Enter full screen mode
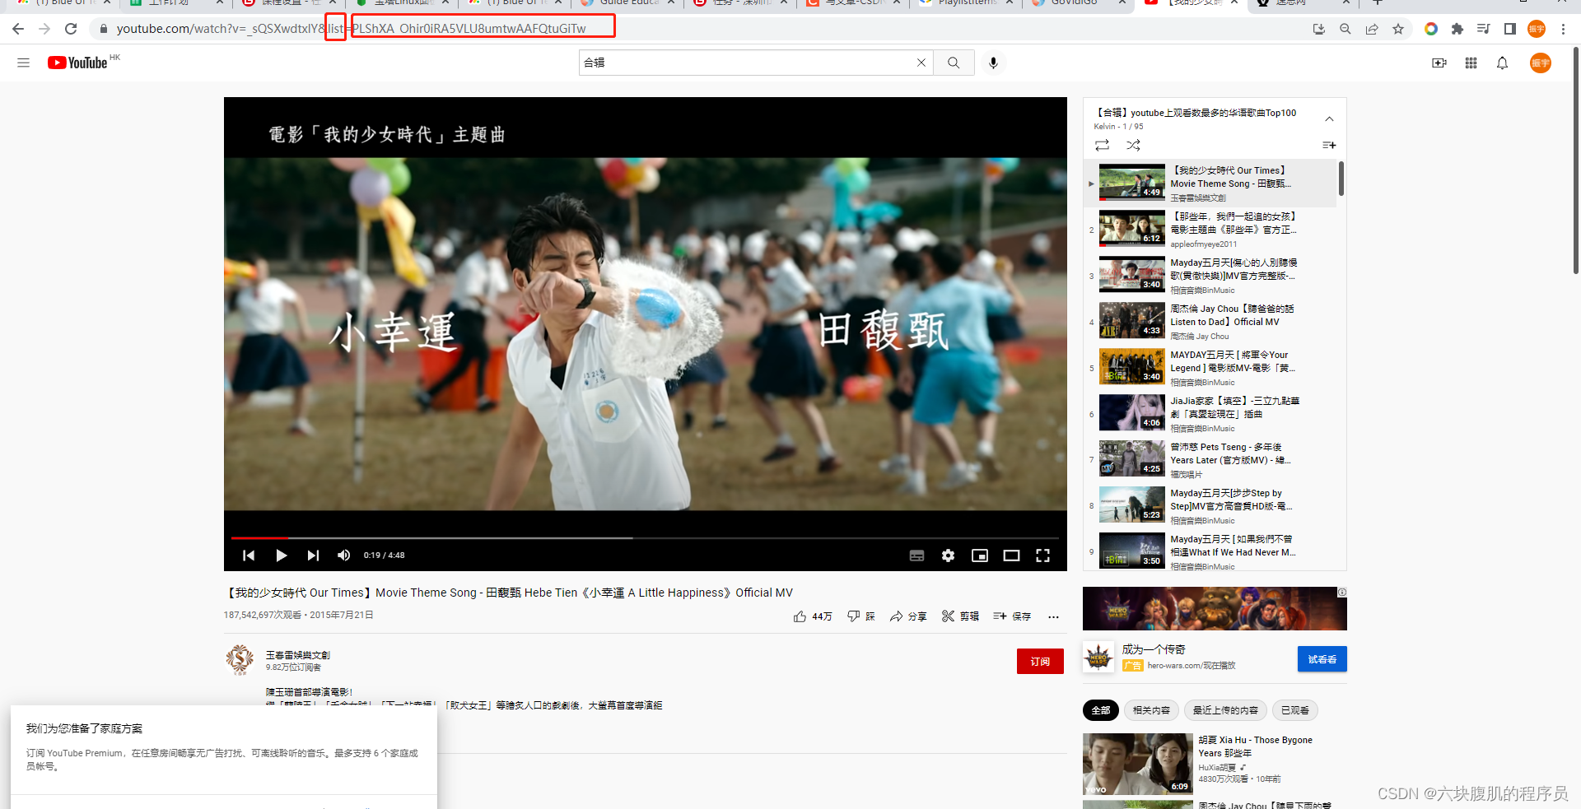1581x809 pixels. pyautogui.click(x=1043, y=556)
